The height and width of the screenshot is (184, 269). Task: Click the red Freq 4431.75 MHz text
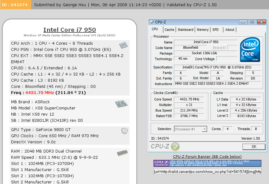40,92
